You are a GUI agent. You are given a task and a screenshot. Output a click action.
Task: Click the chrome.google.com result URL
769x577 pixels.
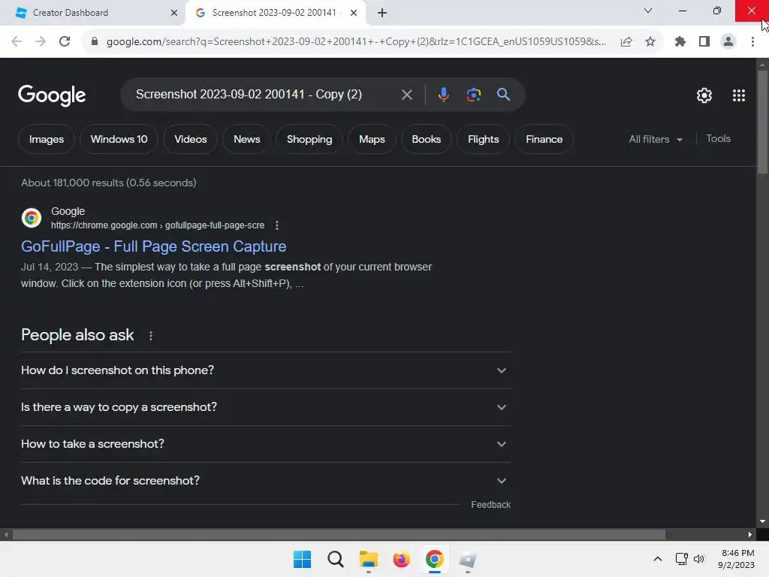[x=158, y=225]
